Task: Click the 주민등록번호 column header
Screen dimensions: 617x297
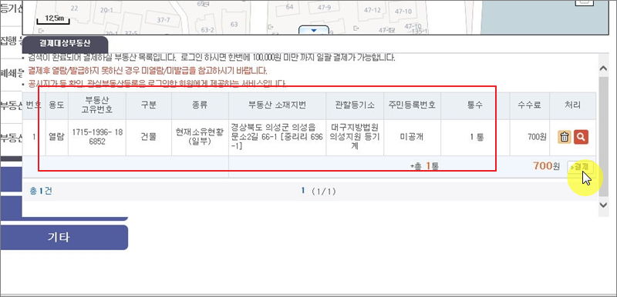Action: [412, 105]
